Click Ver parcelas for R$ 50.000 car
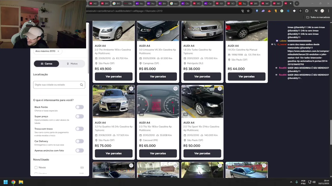This screenshot has height=186, width=332. (202, 153)
